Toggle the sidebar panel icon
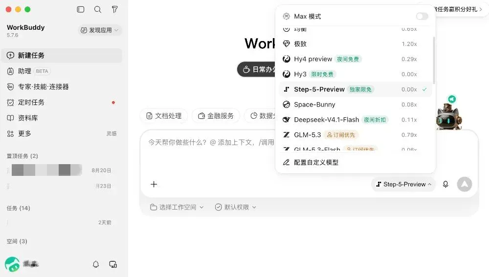 pos(81,9)
